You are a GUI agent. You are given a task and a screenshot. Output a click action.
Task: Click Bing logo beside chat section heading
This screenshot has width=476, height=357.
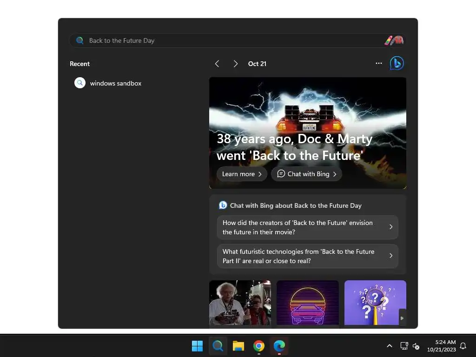[223, 205]
